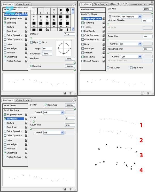Toggle the Flip Y Jitter checkbox
The image size is (155, 192).
pyautogui.click(x=131, y=68)
